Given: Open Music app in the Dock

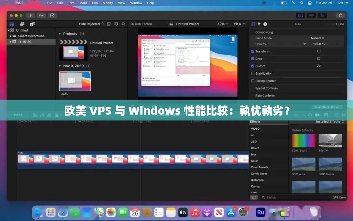Looking at the screenshot, I should [195, 212].
